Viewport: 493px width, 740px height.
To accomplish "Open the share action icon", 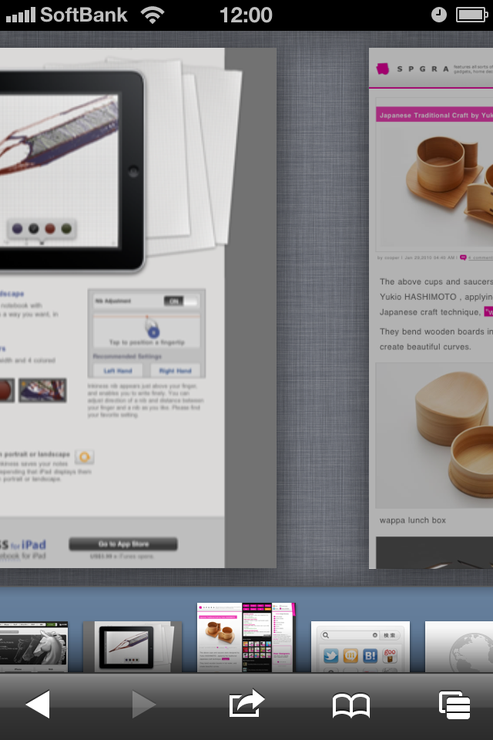I will click(x=246, y=703).
